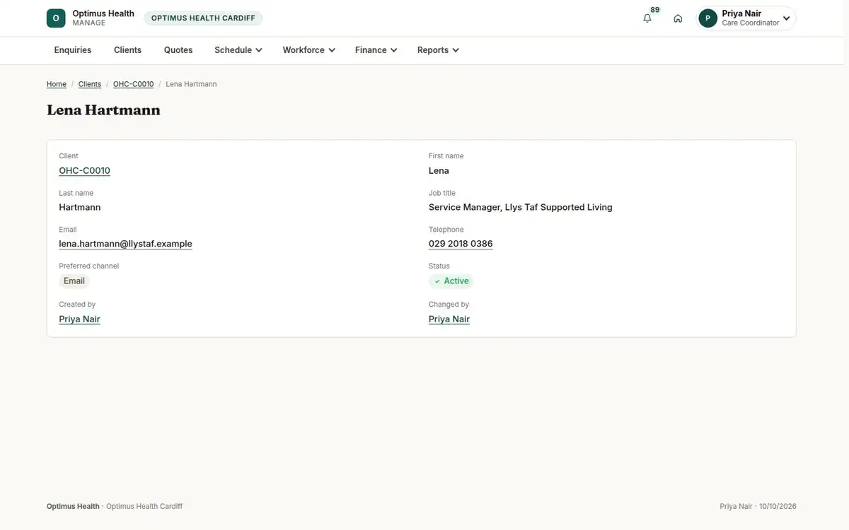Click the Optimus Health Cardiff badge
The height and width of the screenshot is (530, 849).
(203, 18)
